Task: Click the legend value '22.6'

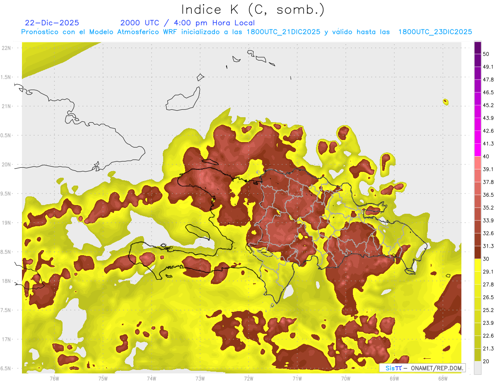Action: pyautogui.click(x=488, y=336)
